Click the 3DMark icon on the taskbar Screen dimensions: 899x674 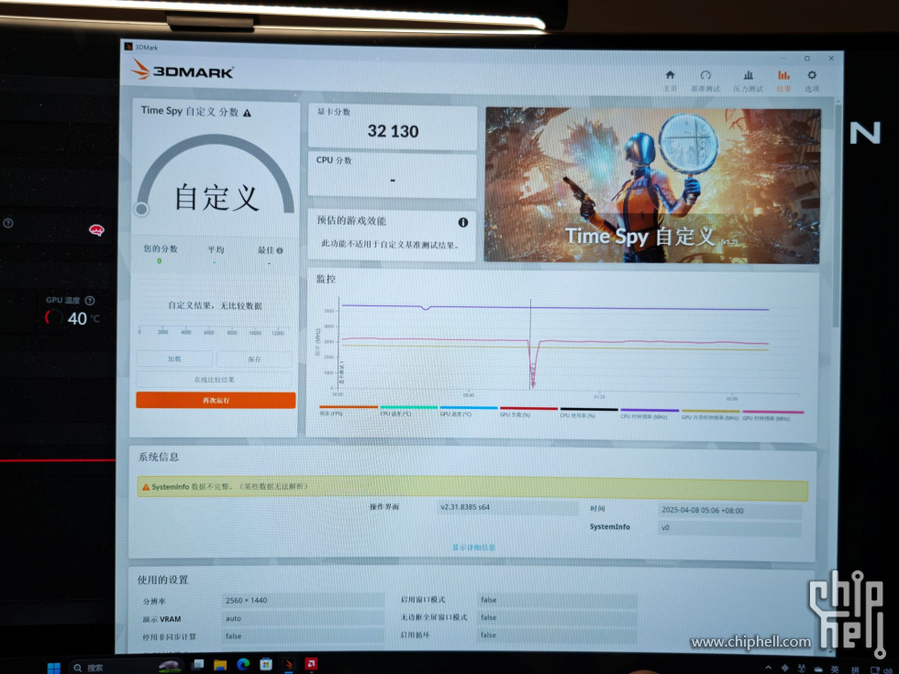289,664
